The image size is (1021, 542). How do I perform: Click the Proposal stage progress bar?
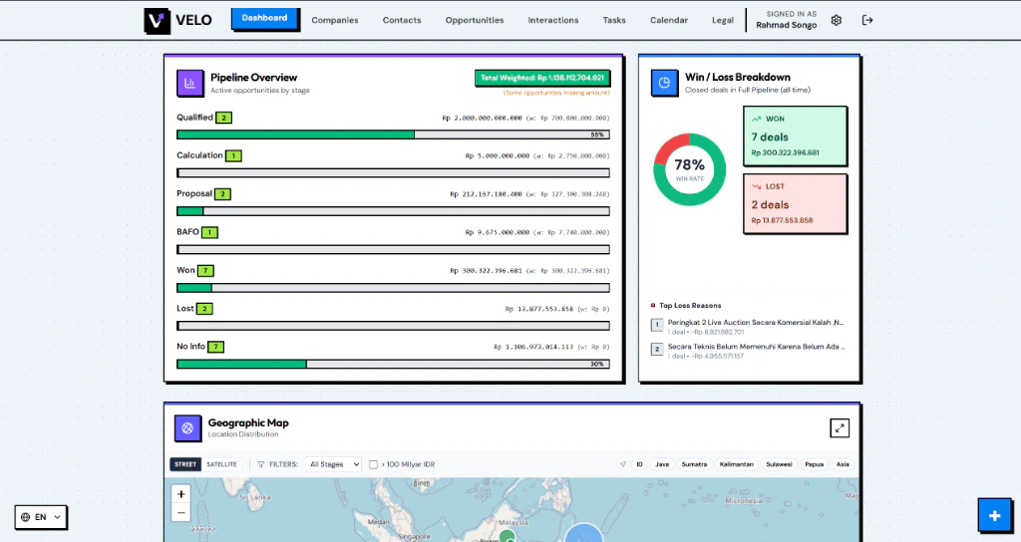393,211
